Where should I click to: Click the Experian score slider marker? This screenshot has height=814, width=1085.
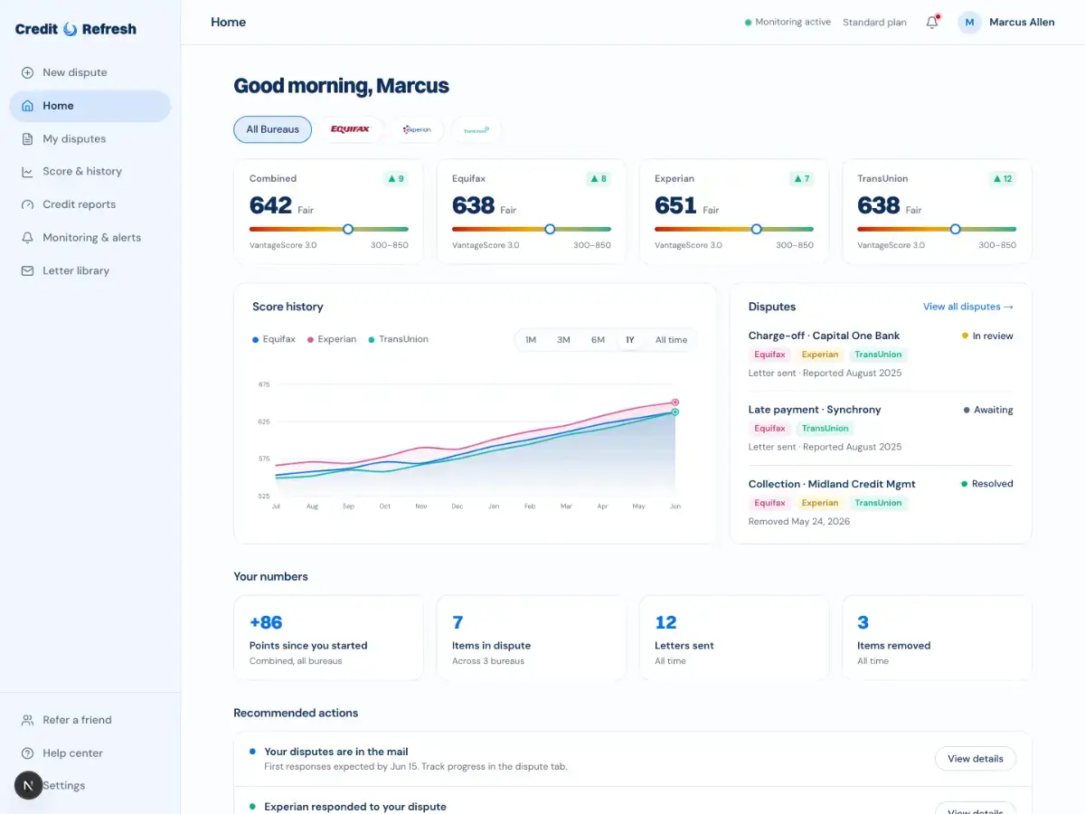757,229
